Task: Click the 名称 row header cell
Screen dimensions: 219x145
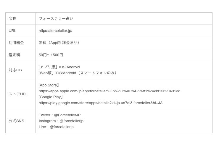Action: pos(12,19)
